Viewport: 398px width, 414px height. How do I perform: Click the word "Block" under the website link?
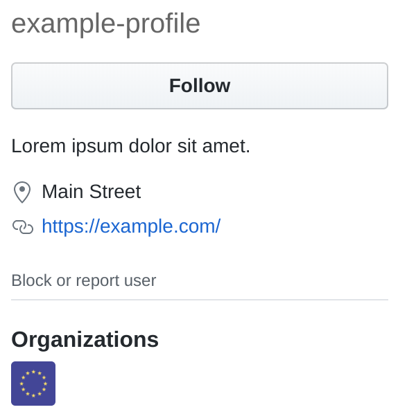31,280
